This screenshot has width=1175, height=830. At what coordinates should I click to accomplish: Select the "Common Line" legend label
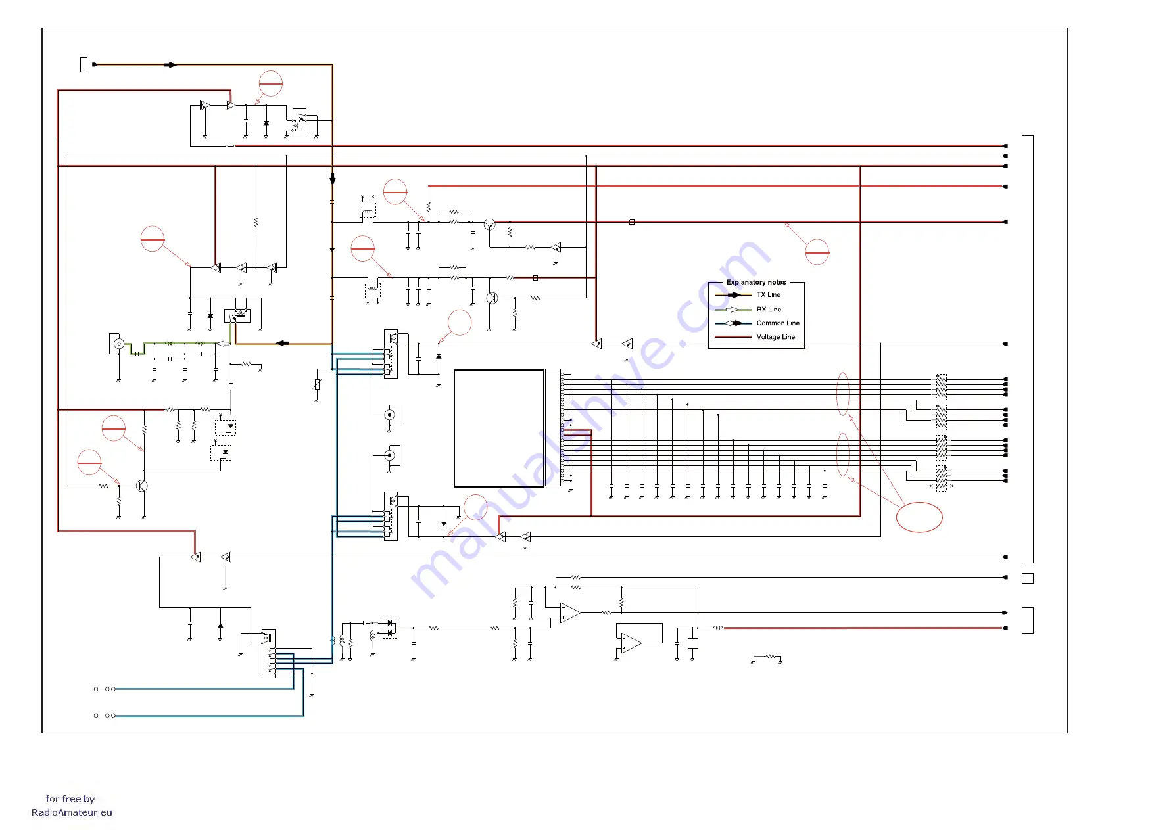[778, 323]
